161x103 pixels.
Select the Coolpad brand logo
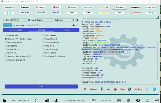(25, 13)
